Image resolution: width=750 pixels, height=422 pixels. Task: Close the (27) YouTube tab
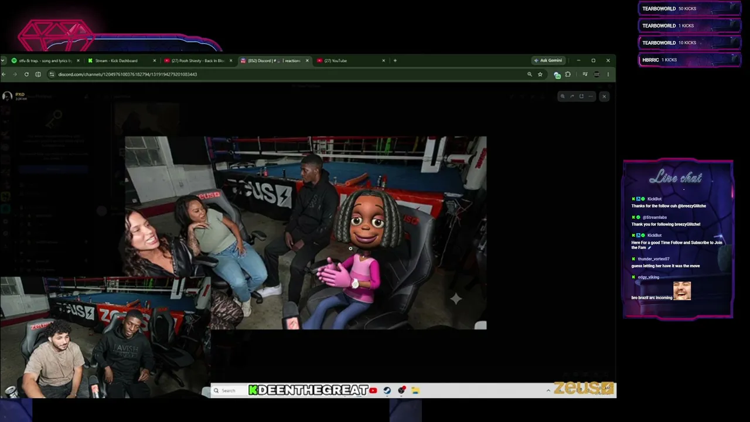pos(383,60)
